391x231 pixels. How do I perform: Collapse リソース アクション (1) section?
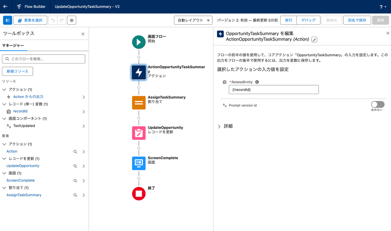pyautogui.click(x=4, y=89)
